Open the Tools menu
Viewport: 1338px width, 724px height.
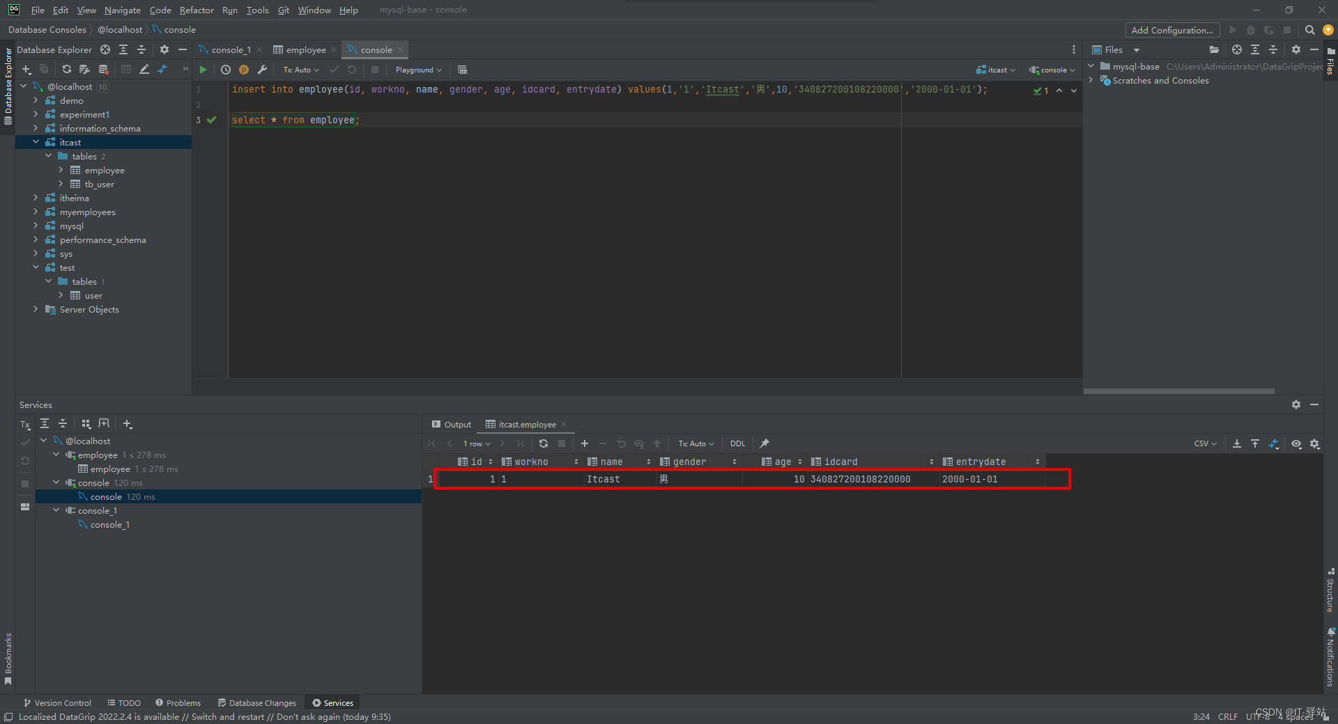point(257,10)
